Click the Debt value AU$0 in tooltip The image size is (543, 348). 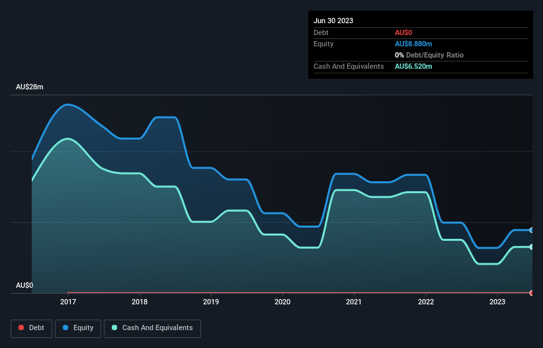coord(403,32)
